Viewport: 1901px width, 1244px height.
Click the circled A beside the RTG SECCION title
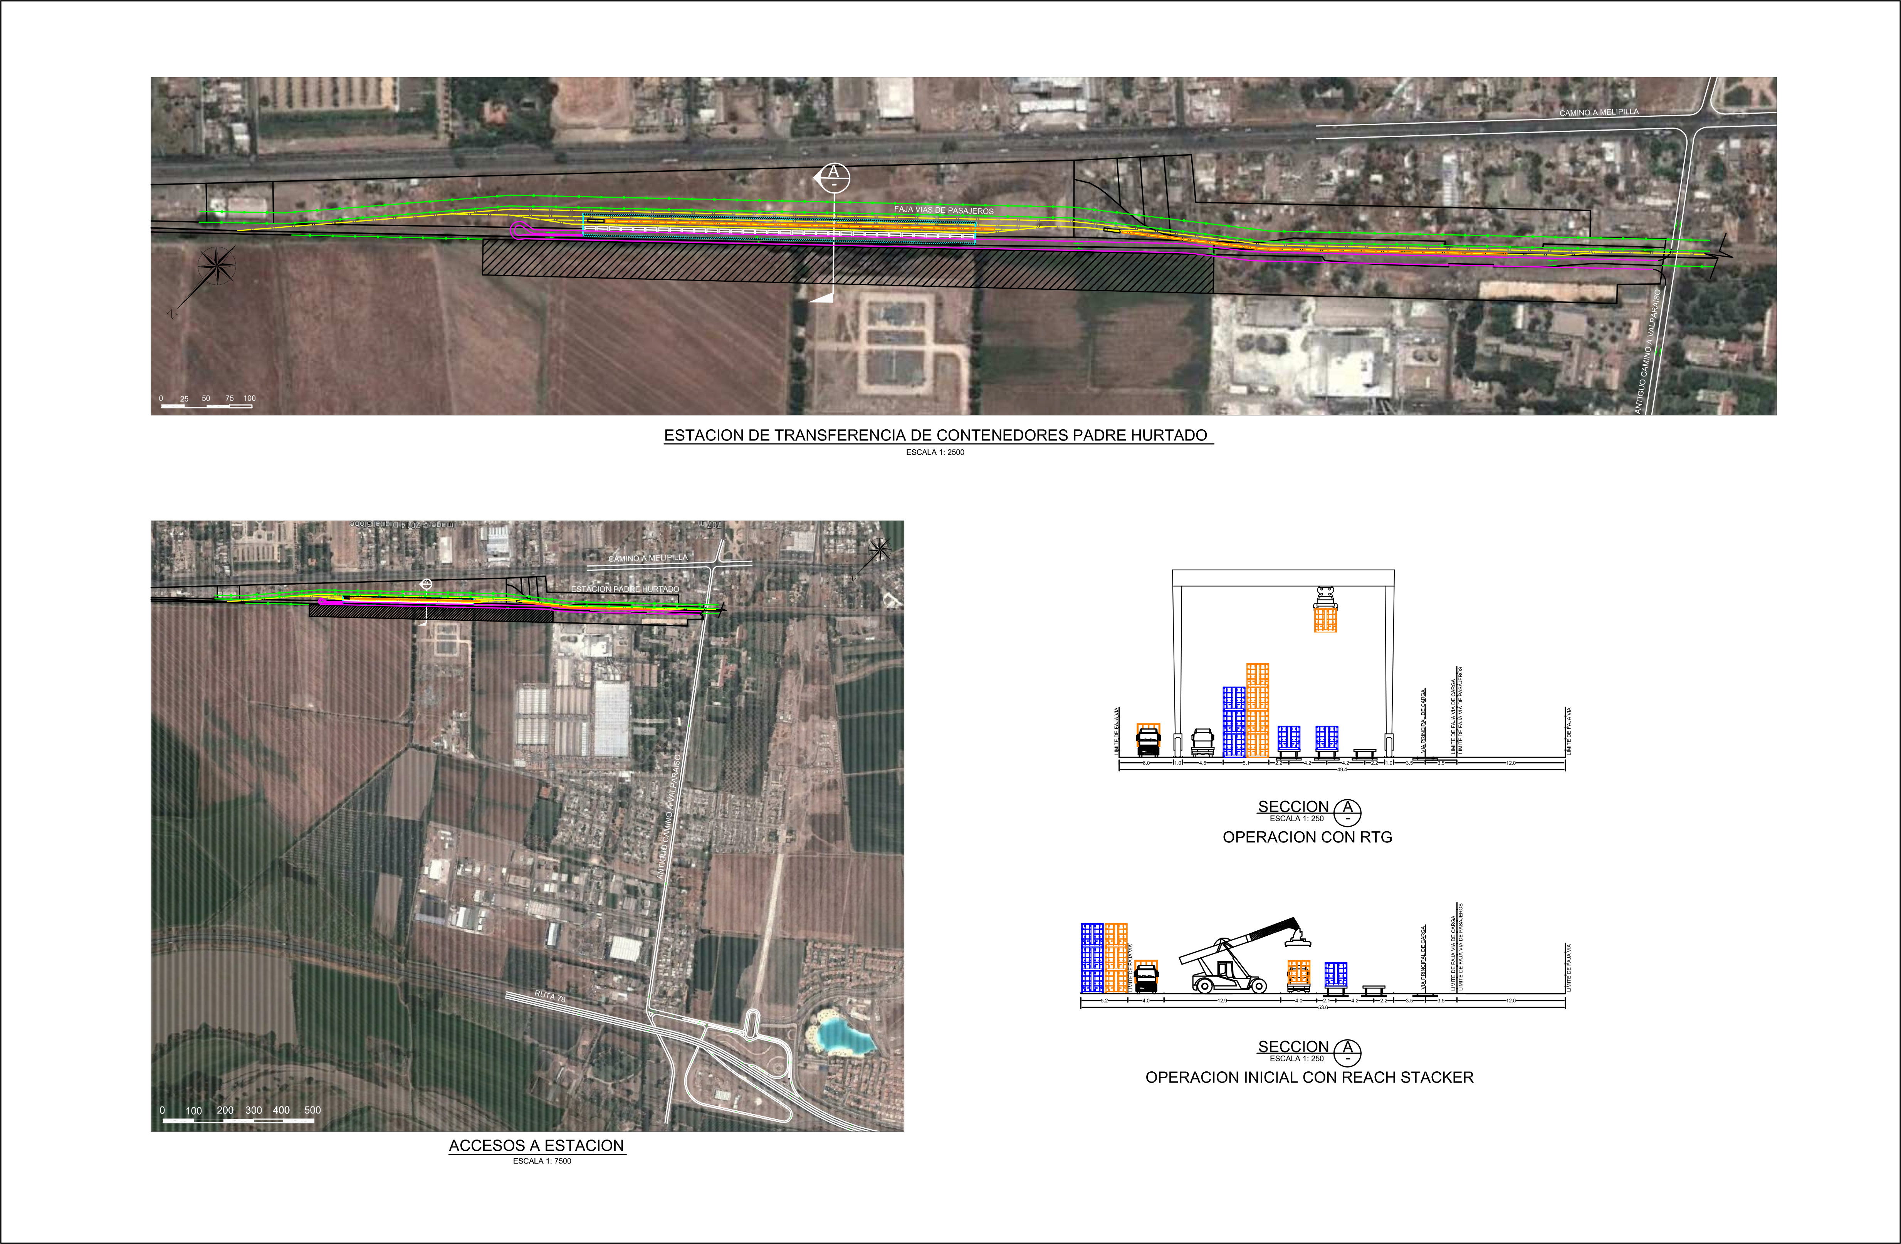1347,812
